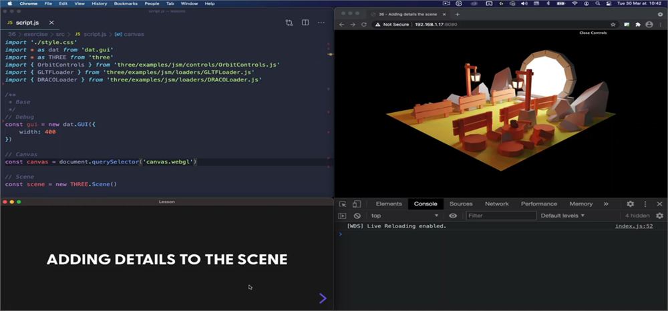Open the View menu
Image resolution: width=668 pixels, height=311 pixels.
(79, 3)
